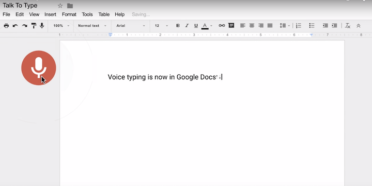Open the View menu
This screenshot has height=186, width=372.
(34, 14)
